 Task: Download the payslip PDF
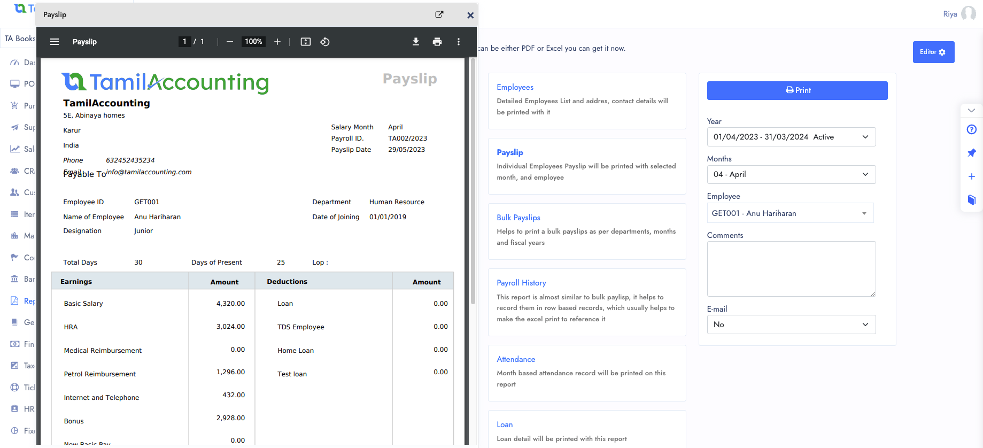click(x=416, y=42)
